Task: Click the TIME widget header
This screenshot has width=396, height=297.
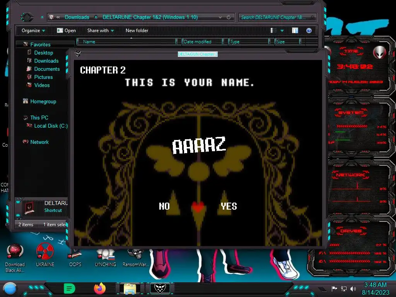Action: (351, 51)
